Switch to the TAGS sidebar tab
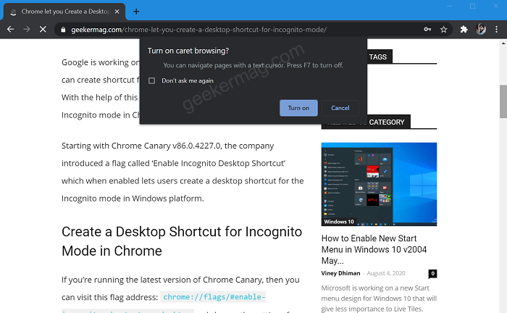This screenshot has height=313, width=507. [377, 57]
